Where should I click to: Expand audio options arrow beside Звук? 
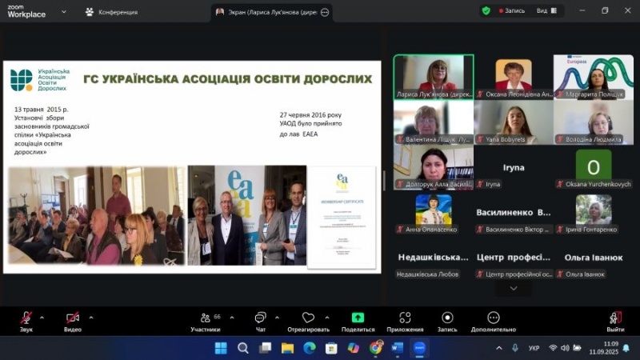[x=42, y=317]
